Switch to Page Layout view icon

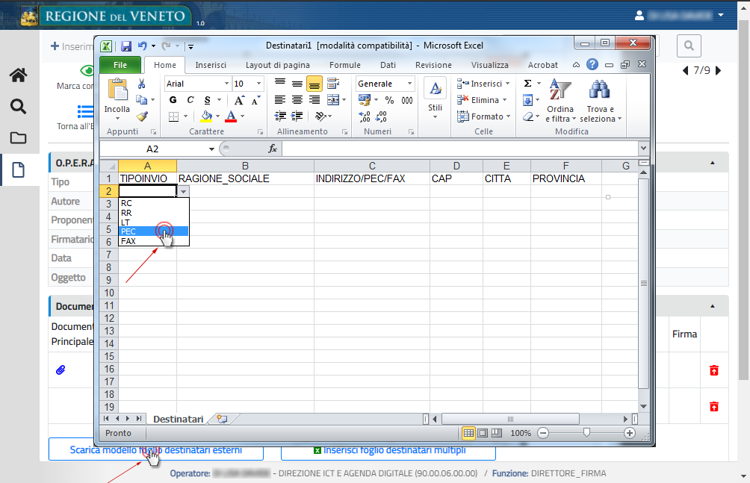[483, 433]
